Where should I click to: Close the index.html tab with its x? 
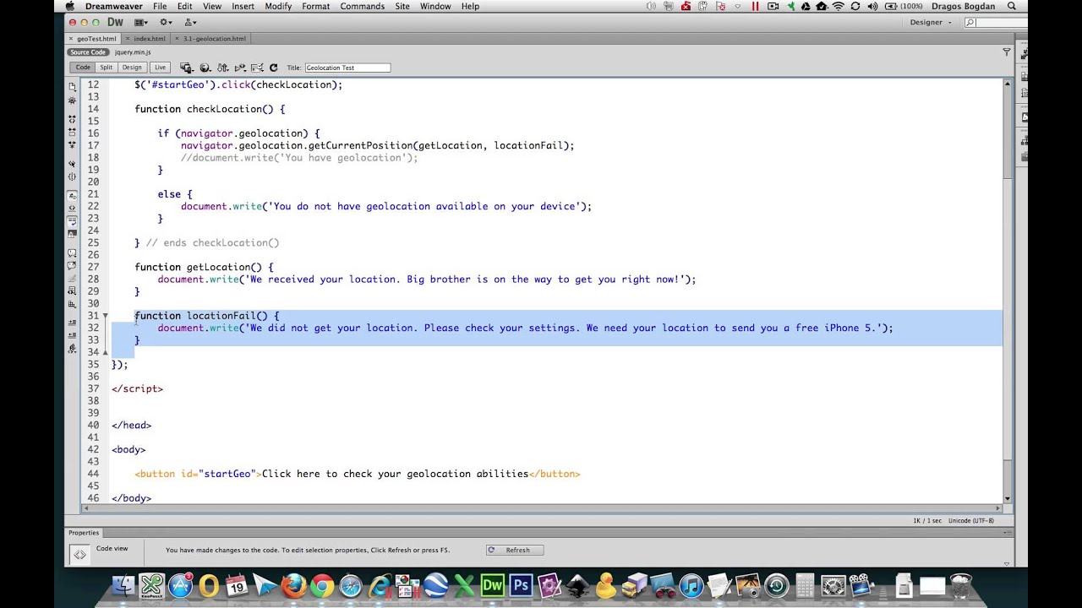[x=128, y=39]
